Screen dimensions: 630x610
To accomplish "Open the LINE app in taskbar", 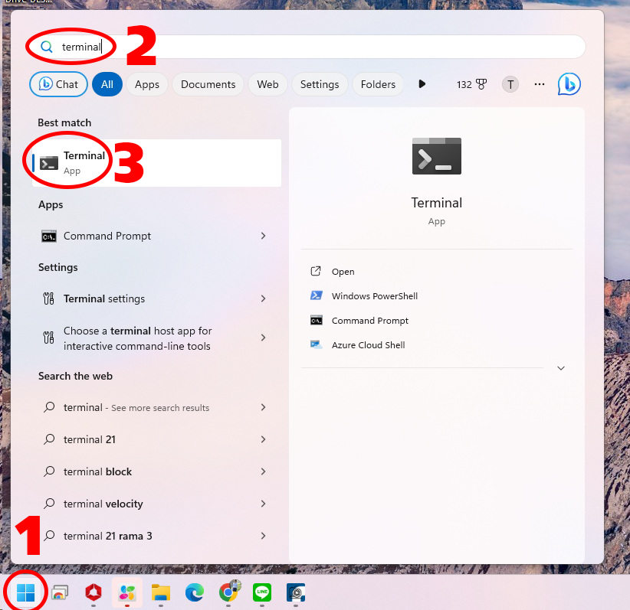I will 262,592.
